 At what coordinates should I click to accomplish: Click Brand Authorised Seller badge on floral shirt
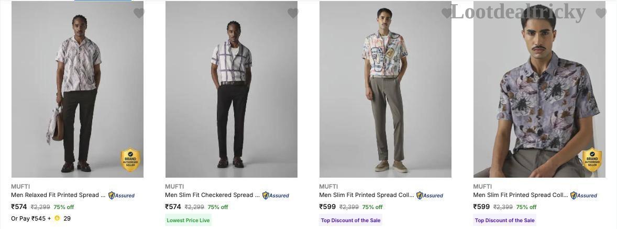pos(592,159)
